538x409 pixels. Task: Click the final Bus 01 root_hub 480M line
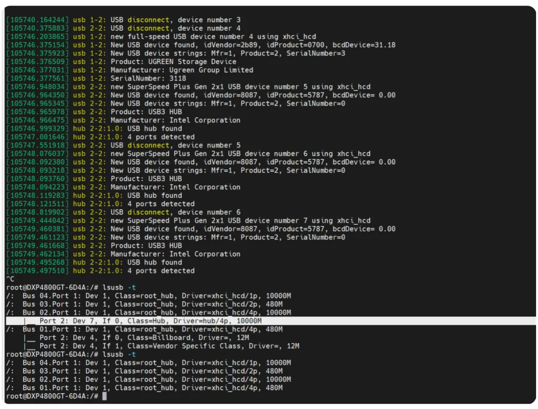pos(144,388)
